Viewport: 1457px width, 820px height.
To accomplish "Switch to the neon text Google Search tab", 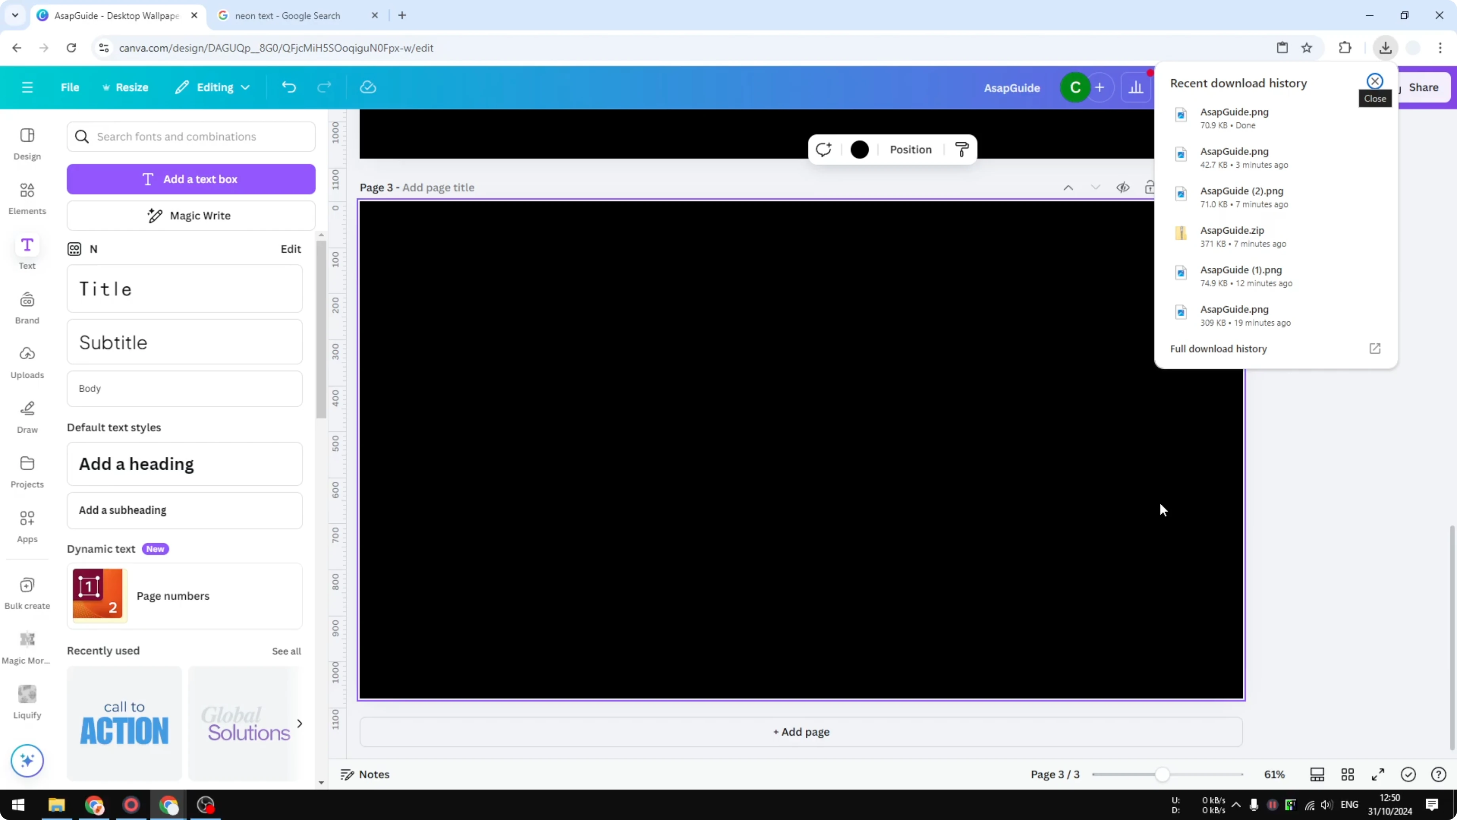I will pyautogui.click(x=289, y=15).
